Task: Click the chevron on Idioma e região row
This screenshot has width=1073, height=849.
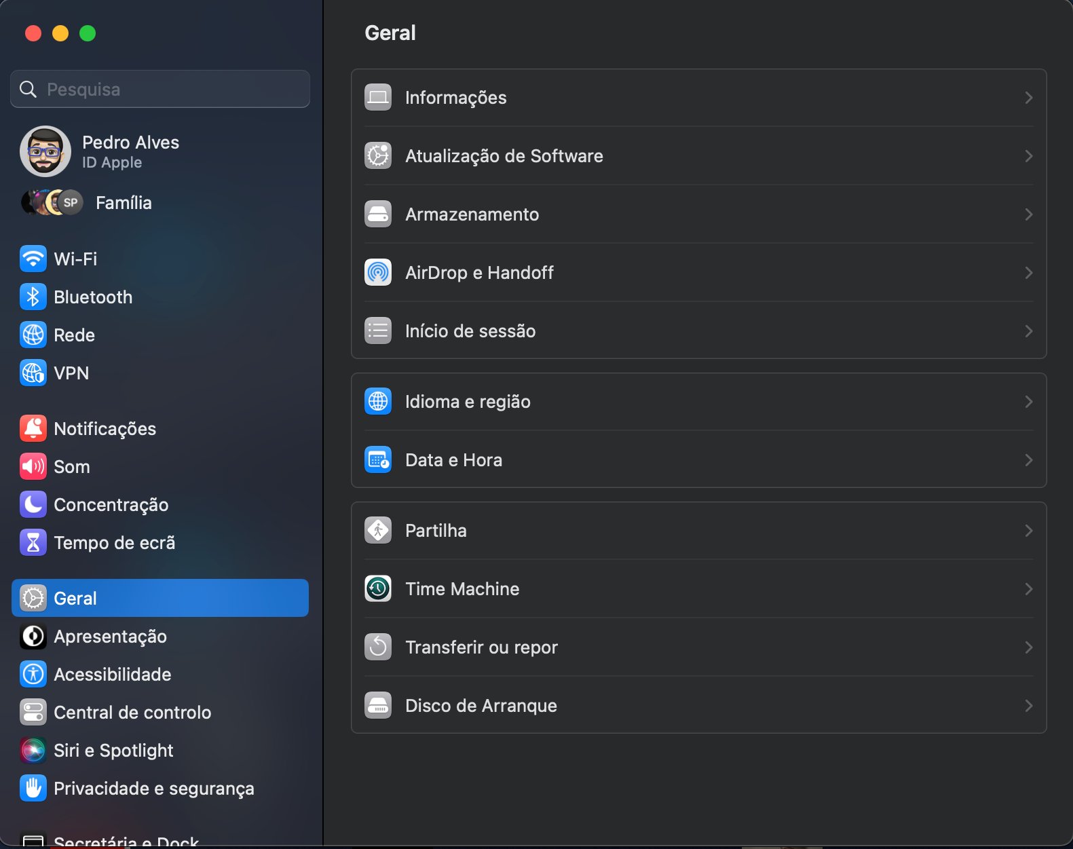Action: point(1029,402)
